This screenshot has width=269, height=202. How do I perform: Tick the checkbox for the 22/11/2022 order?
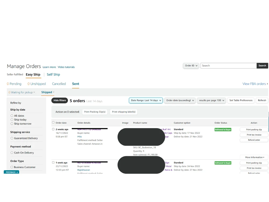click(x=53, y=162)
